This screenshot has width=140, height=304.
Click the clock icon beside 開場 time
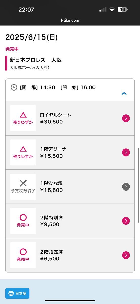pos(14,87)
